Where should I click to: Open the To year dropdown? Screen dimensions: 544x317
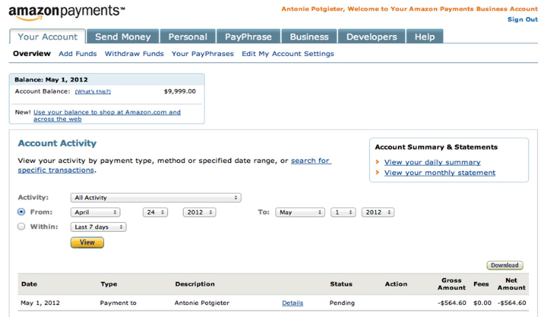[378, 212]
